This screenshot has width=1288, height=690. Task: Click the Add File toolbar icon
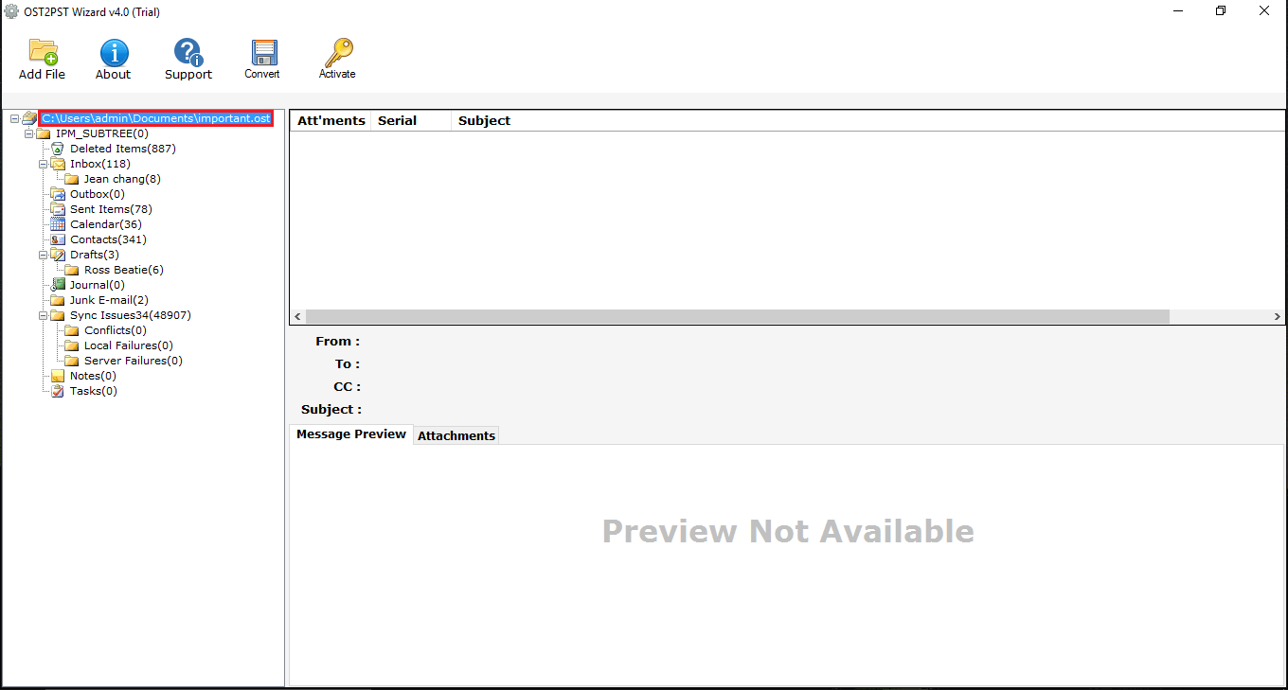(x=43, y=53)
